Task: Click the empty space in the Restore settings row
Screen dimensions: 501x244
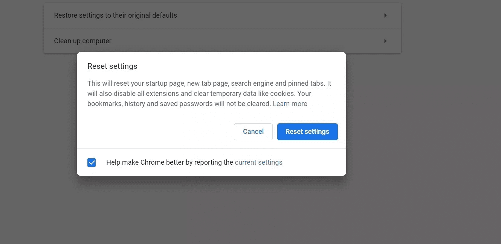Action: (x=279, y=15)
